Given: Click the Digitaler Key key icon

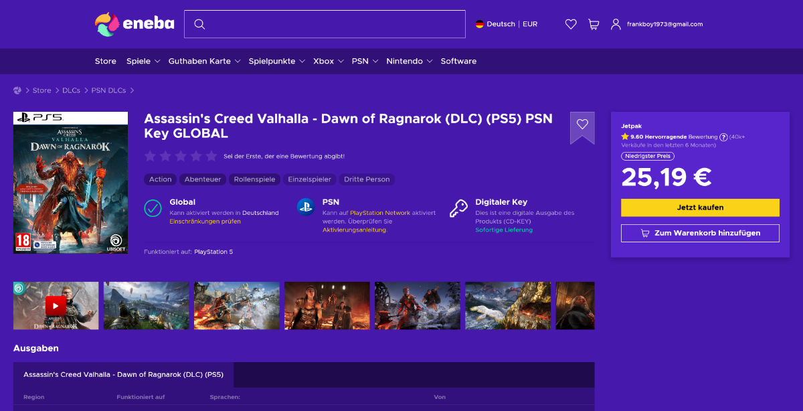Looking at the screenshot, I should pos(458,208).
